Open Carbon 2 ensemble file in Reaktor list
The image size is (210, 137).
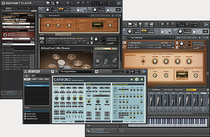point(31,114)
